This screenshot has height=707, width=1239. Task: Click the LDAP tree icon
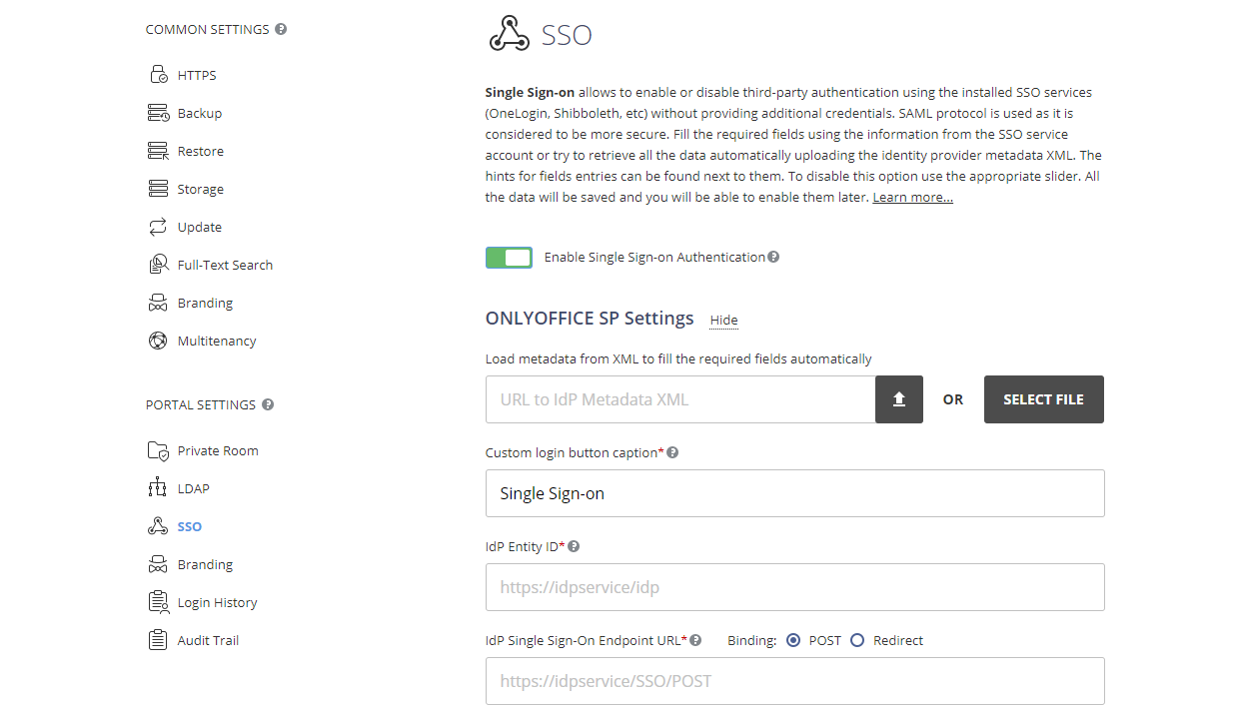coord(158,488)
